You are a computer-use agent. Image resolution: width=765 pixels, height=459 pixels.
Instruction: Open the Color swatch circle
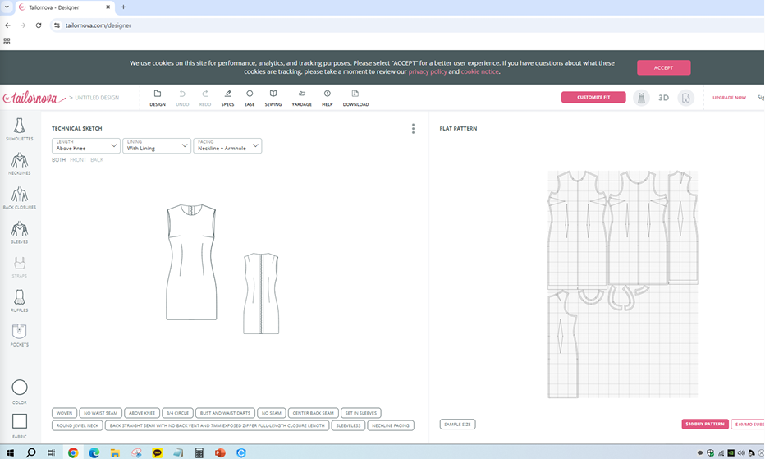(20, 388)
